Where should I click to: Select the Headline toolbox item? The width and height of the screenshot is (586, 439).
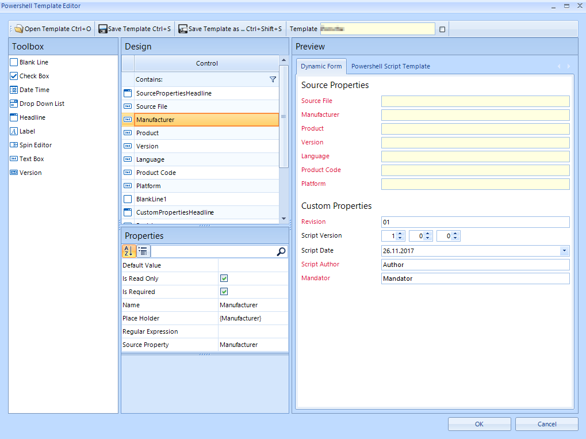[x=28, y=117]
